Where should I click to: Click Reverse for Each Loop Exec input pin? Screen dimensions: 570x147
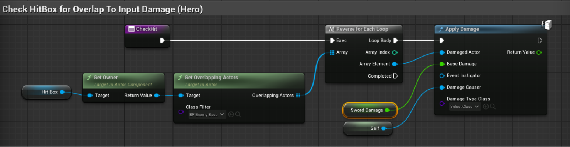(x=332, y=40)
